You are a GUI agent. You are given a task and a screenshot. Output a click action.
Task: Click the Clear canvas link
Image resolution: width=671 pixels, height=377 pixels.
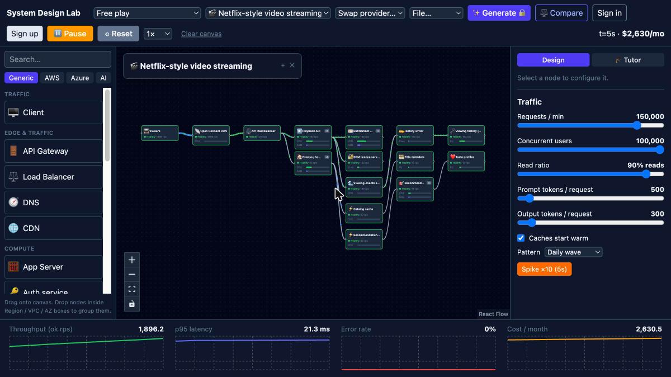201,34
